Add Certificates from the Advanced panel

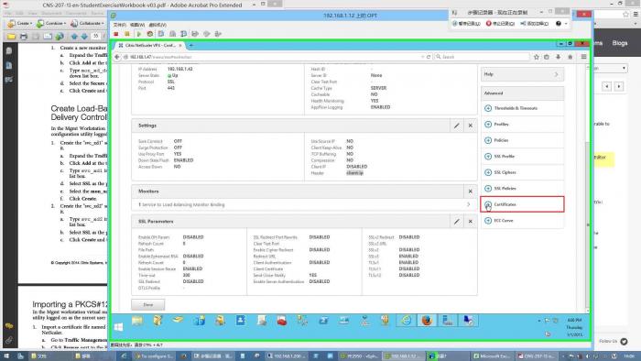coord(522,204)
